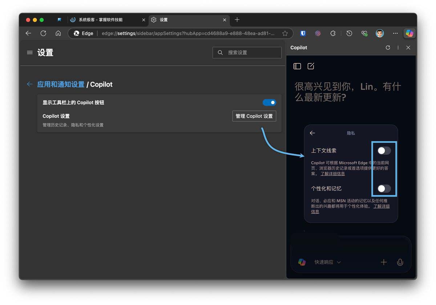Click the purple spiral extension icon
This screenshot has height=305, width=436.
[318, 33]
